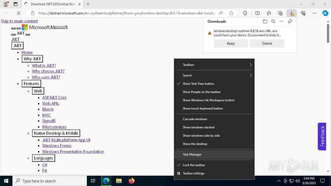This screenshot has width=331, height=186.
Task: Open volume control in system tray
Action: pos(298,181)
